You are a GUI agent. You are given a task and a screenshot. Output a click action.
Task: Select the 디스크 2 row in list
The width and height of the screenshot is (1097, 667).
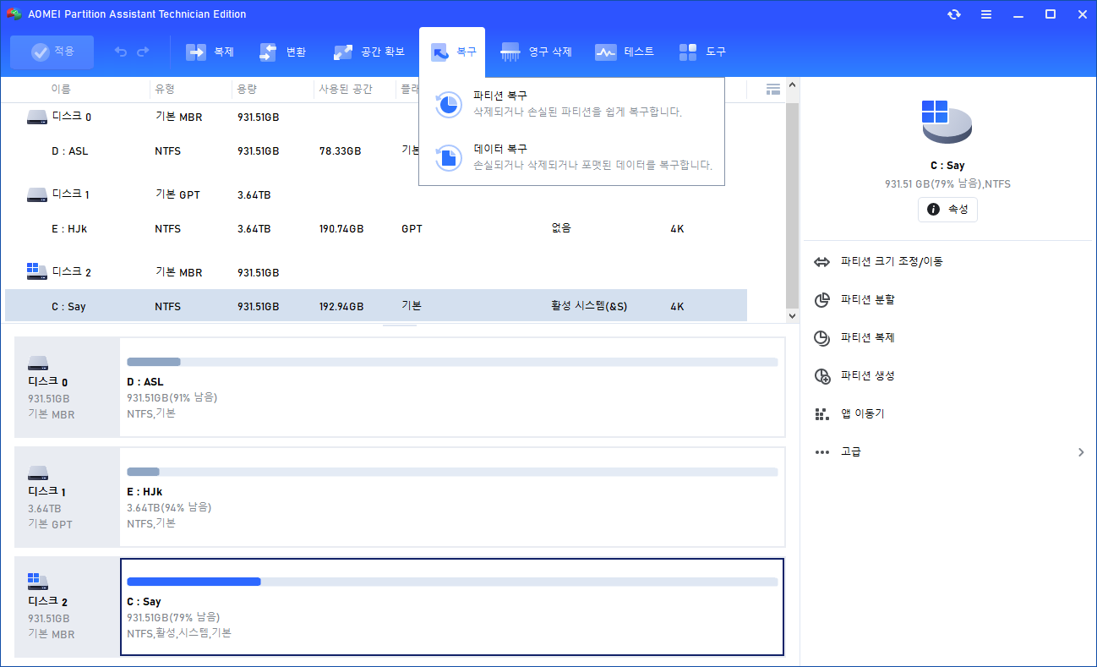pyautogui.click(x=376, y=272)
